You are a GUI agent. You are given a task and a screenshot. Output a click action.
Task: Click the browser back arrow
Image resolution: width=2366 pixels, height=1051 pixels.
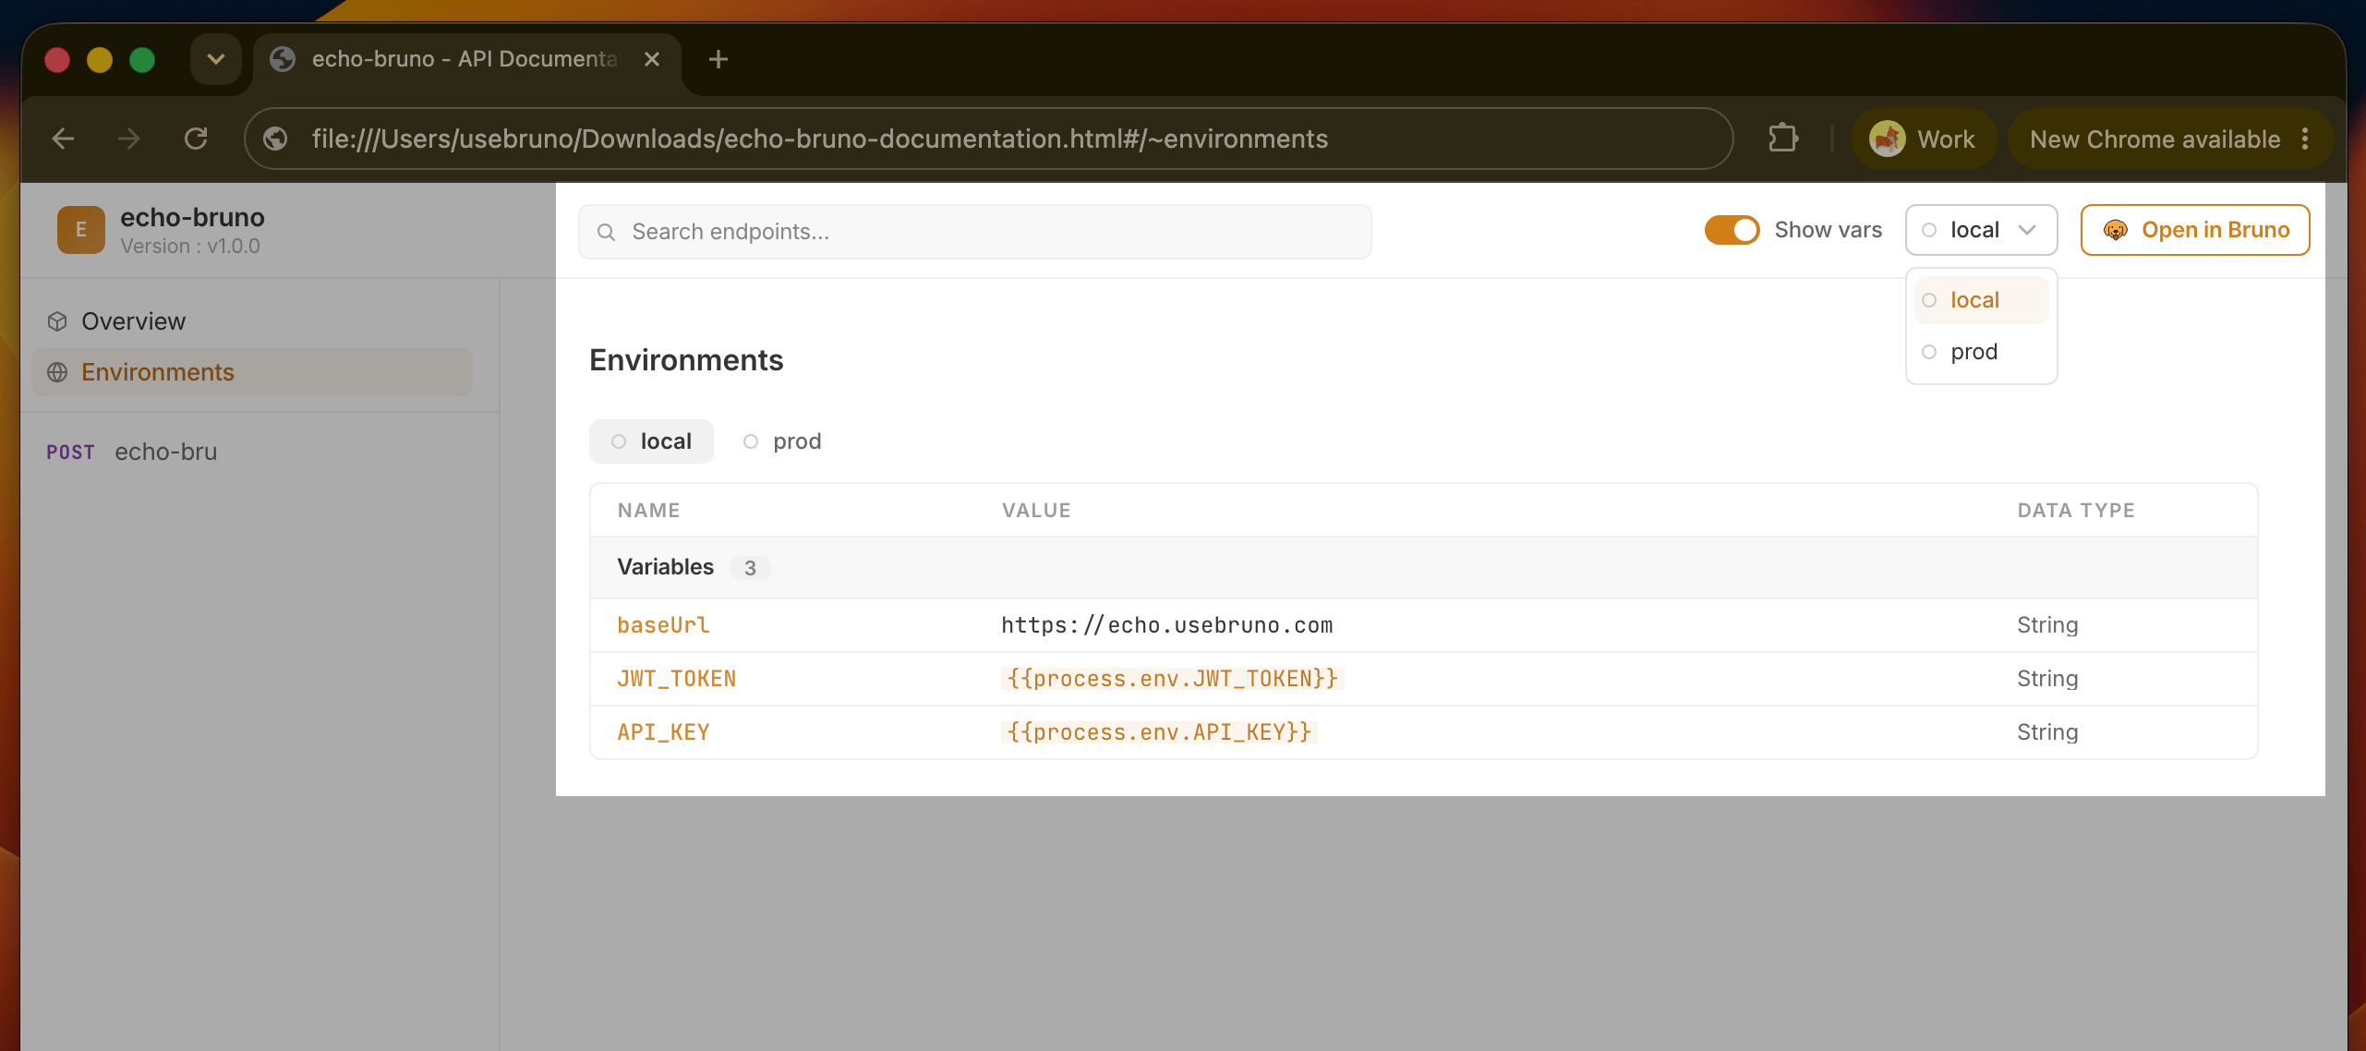pyautogui.click(x=63, y=139)
